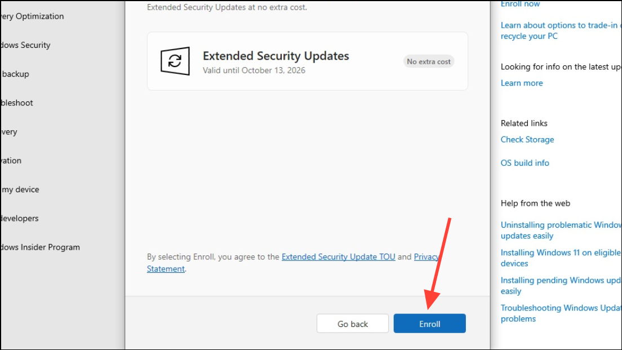Open Delivery Optimization in the sidebar
The height and width of the screenshot is (350, 622).
click(32, 16)
